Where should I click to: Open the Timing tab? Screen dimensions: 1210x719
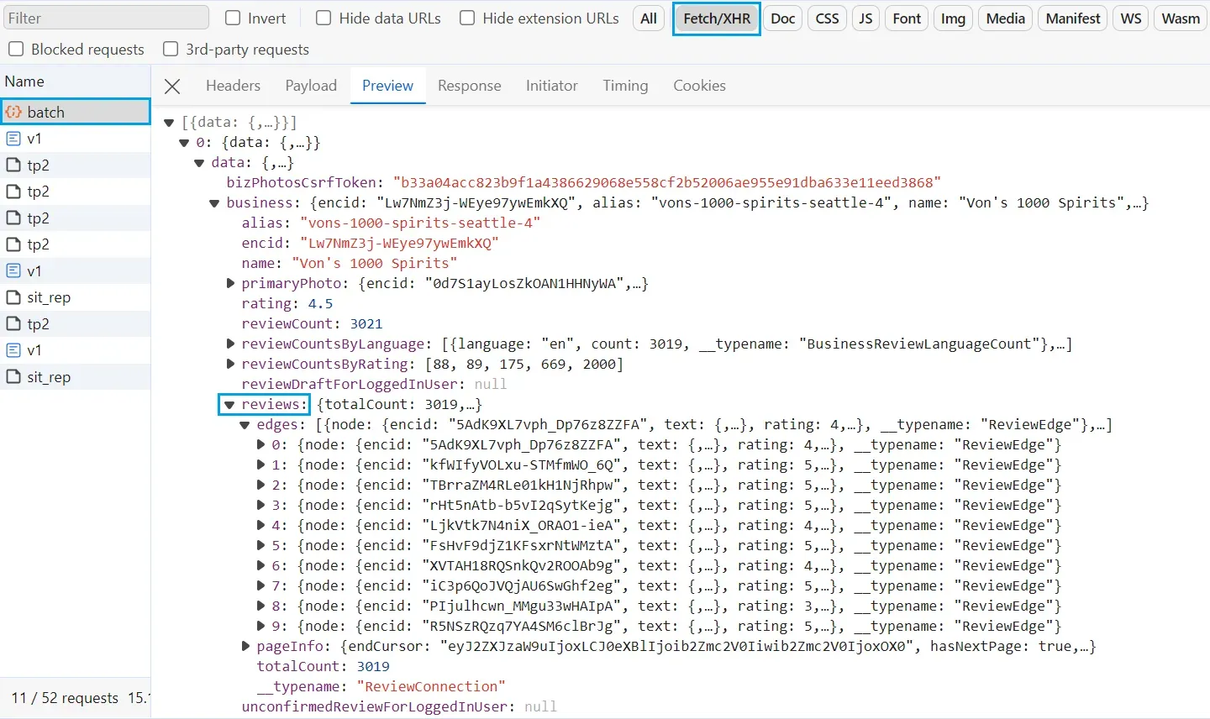click(x=625, y=86)
